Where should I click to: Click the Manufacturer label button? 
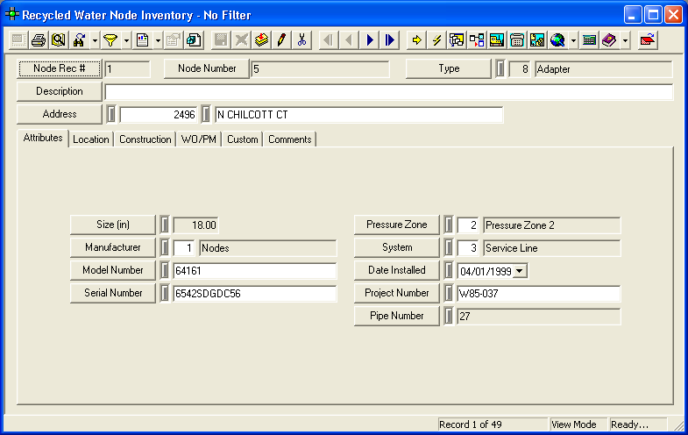click(x=113, y=247)
